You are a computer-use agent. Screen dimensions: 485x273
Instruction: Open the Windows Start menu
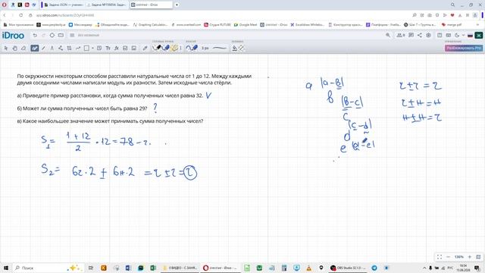click(5, 268)
